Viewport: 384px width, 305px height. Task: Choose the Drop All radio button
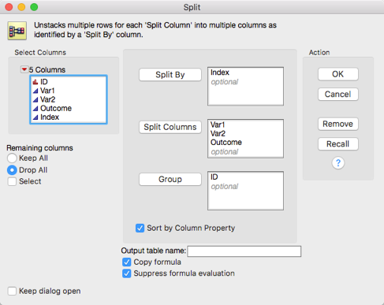pos(12,170)
